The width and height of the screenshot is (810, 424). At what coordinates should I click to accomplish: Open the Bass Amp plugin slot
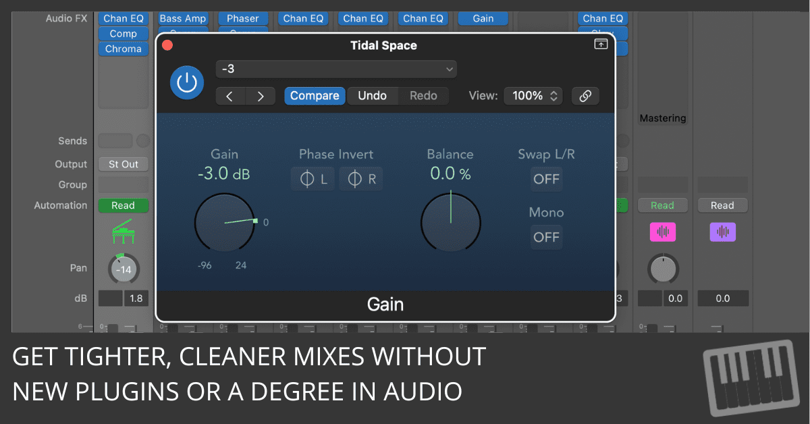(183, 18)
